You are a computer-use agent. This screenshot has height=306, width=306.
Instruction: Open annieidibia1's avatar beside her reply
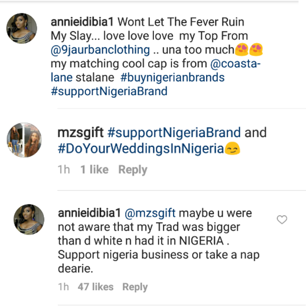pyautogui.click(x=29, y=219)
